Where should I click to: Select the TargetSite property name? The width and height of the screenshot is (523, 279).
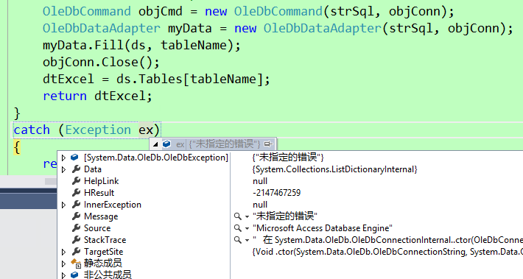(x=103, y=252)
